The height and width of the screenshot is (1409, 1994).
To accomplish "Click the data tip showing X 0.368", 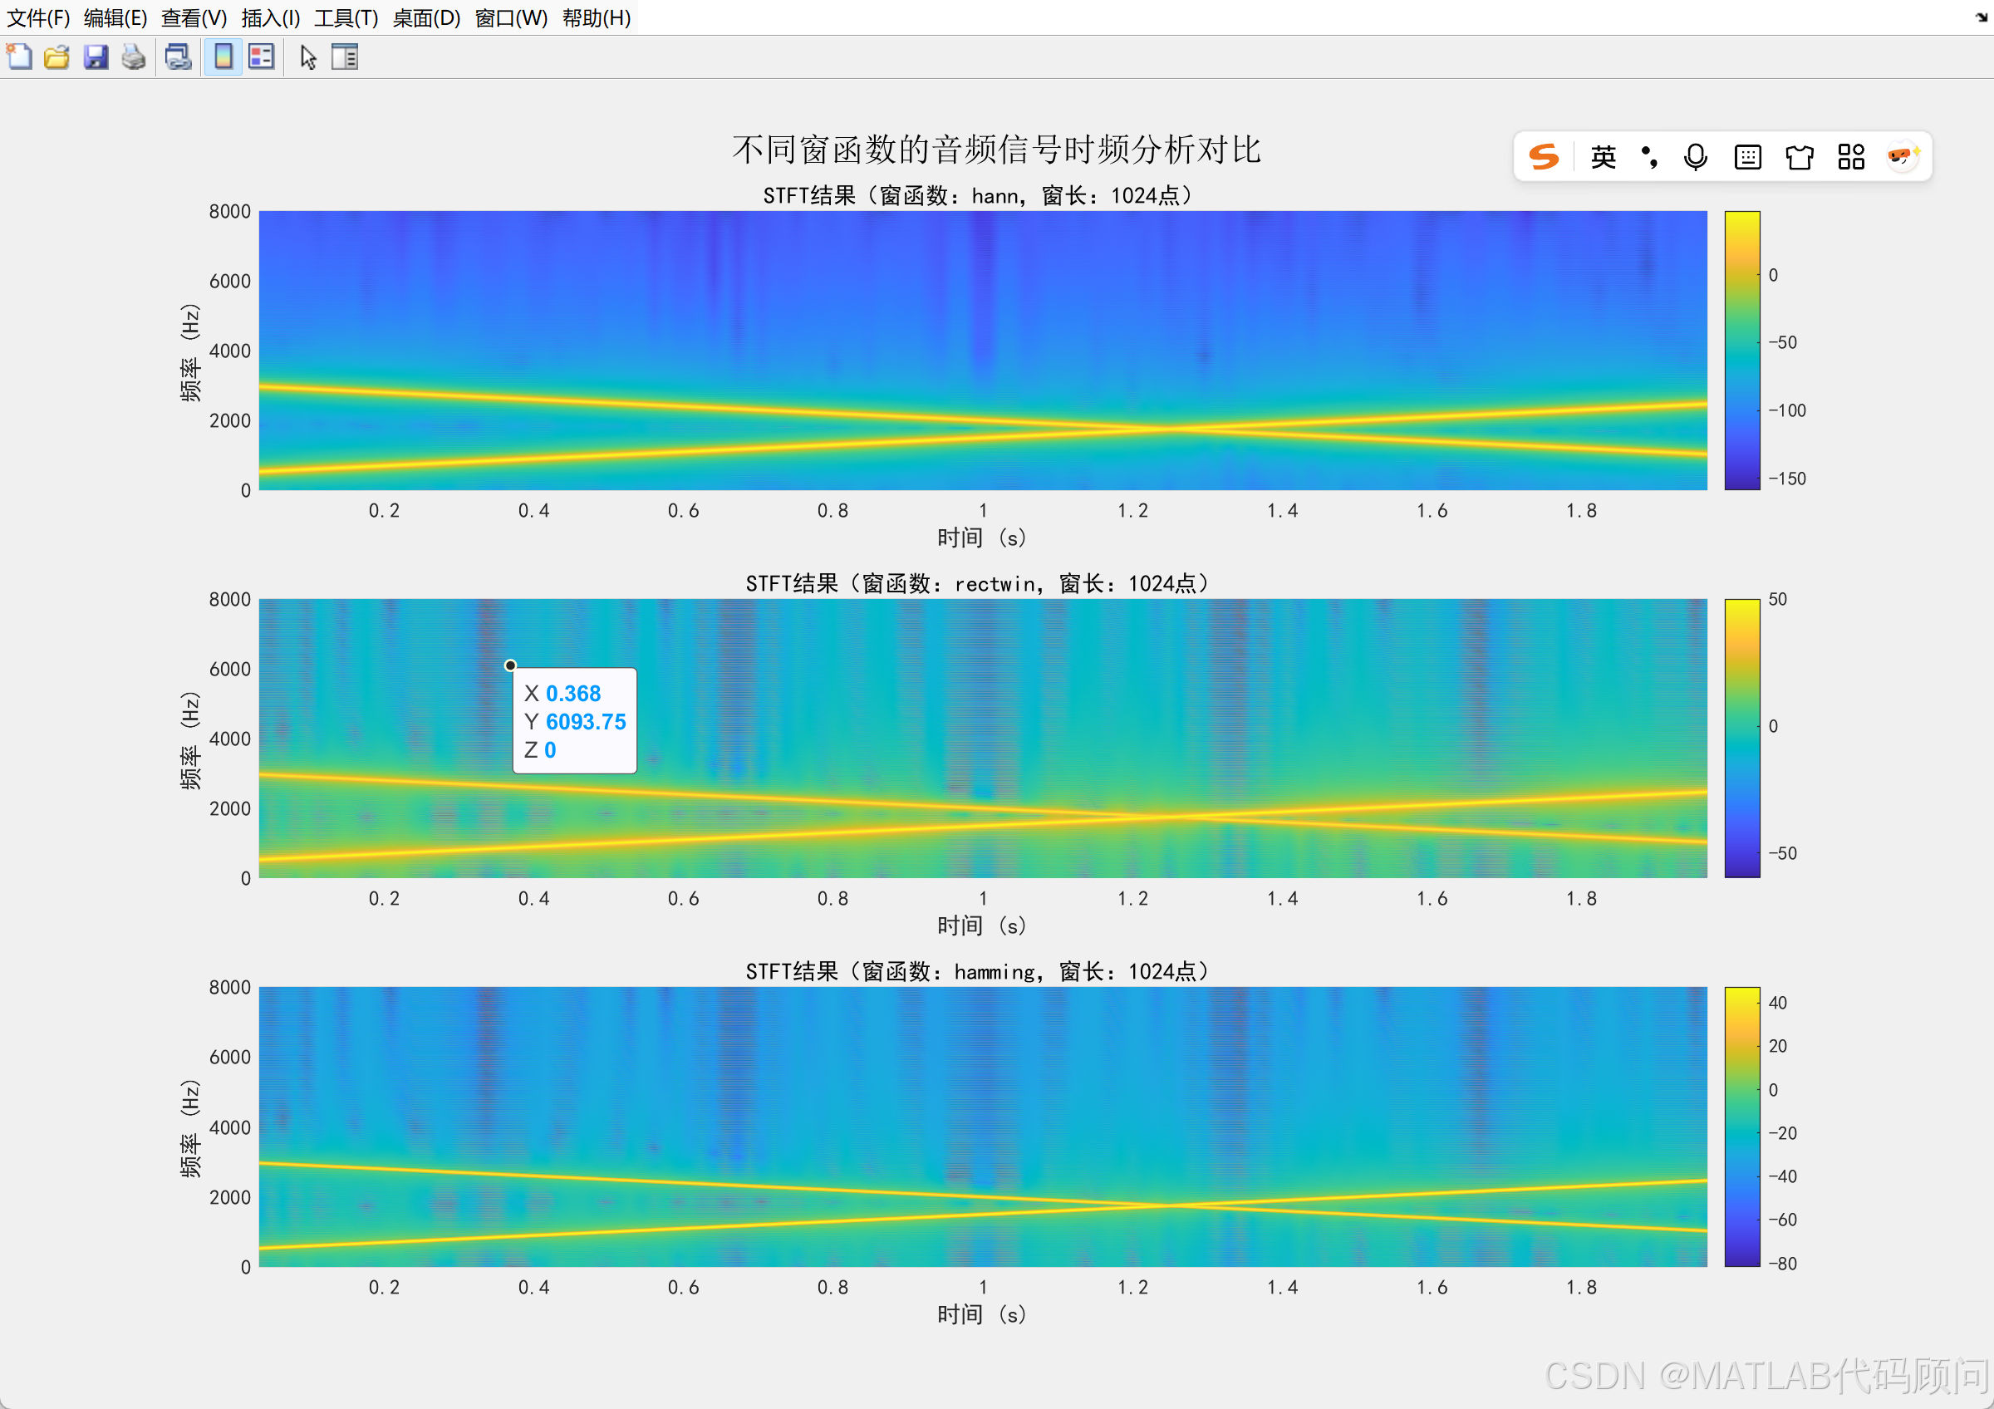I will (574, 720).
